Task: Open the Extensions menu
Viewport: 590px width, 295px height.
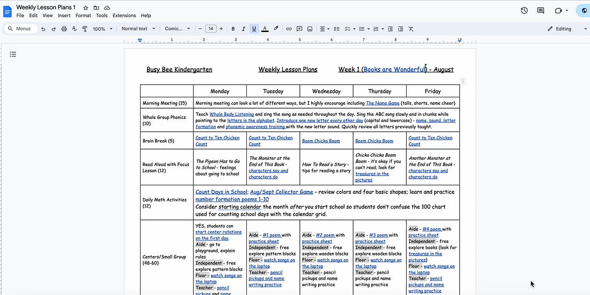Action: tap(124, 15)
